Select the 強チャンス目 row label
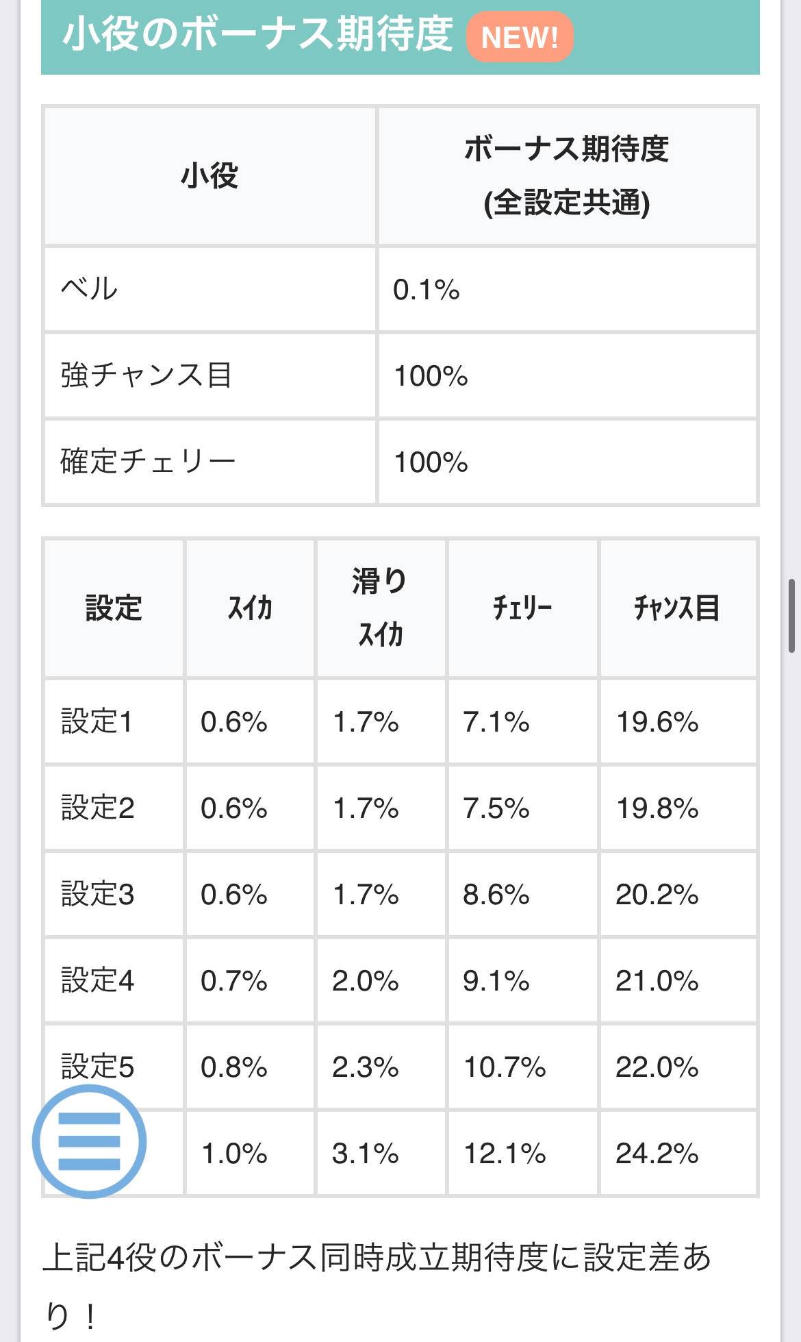The width and height of the screenshot is (801, 1342). (147, 375)
